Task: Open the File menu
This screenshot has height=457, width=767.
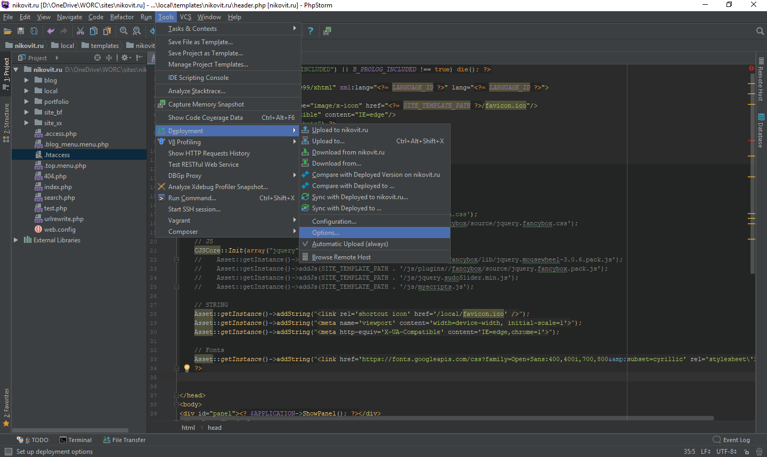Action: [x=8, y=17]
